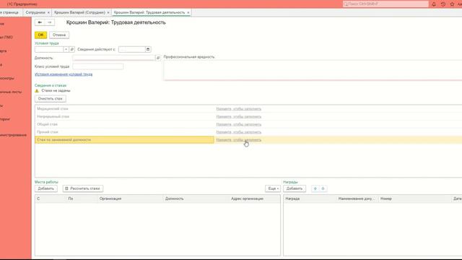
Task: Click the Профессиональная вредность text area
Action: coord(313,70)
